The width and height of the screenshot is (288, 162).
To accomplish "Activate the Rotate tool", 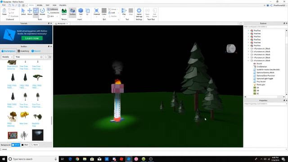I will [42, 12].
